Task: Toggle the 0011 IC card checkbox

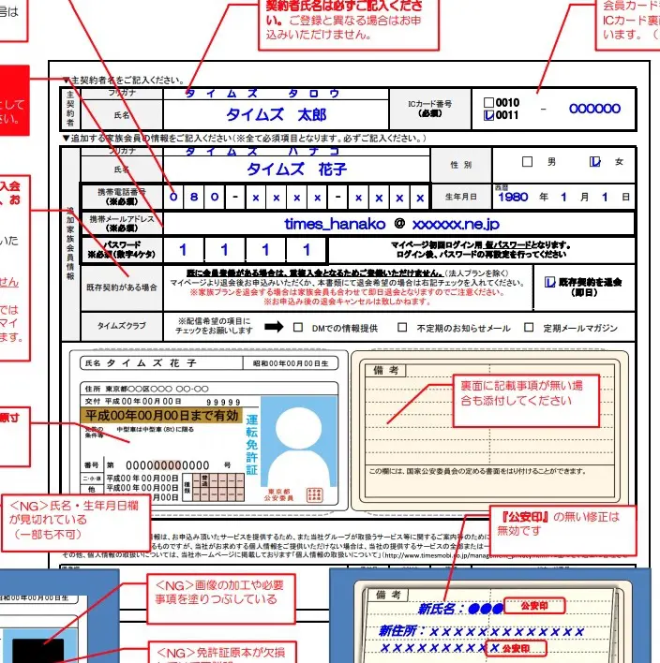Action: (487, 116)
